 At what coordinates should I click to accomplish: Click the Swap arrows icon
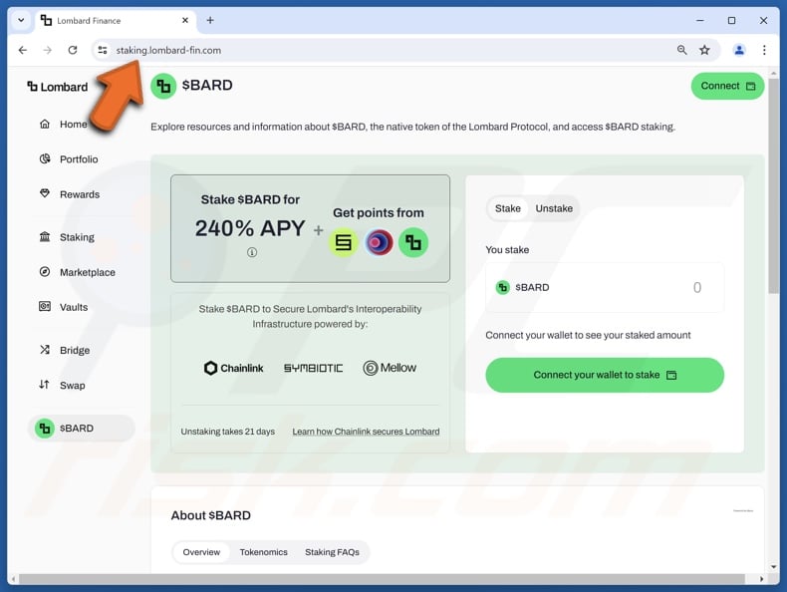pyautogui.click(x=44, y=385)
